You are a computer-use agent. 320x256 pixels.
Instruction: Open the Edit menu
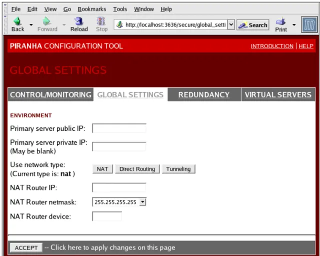32,9
